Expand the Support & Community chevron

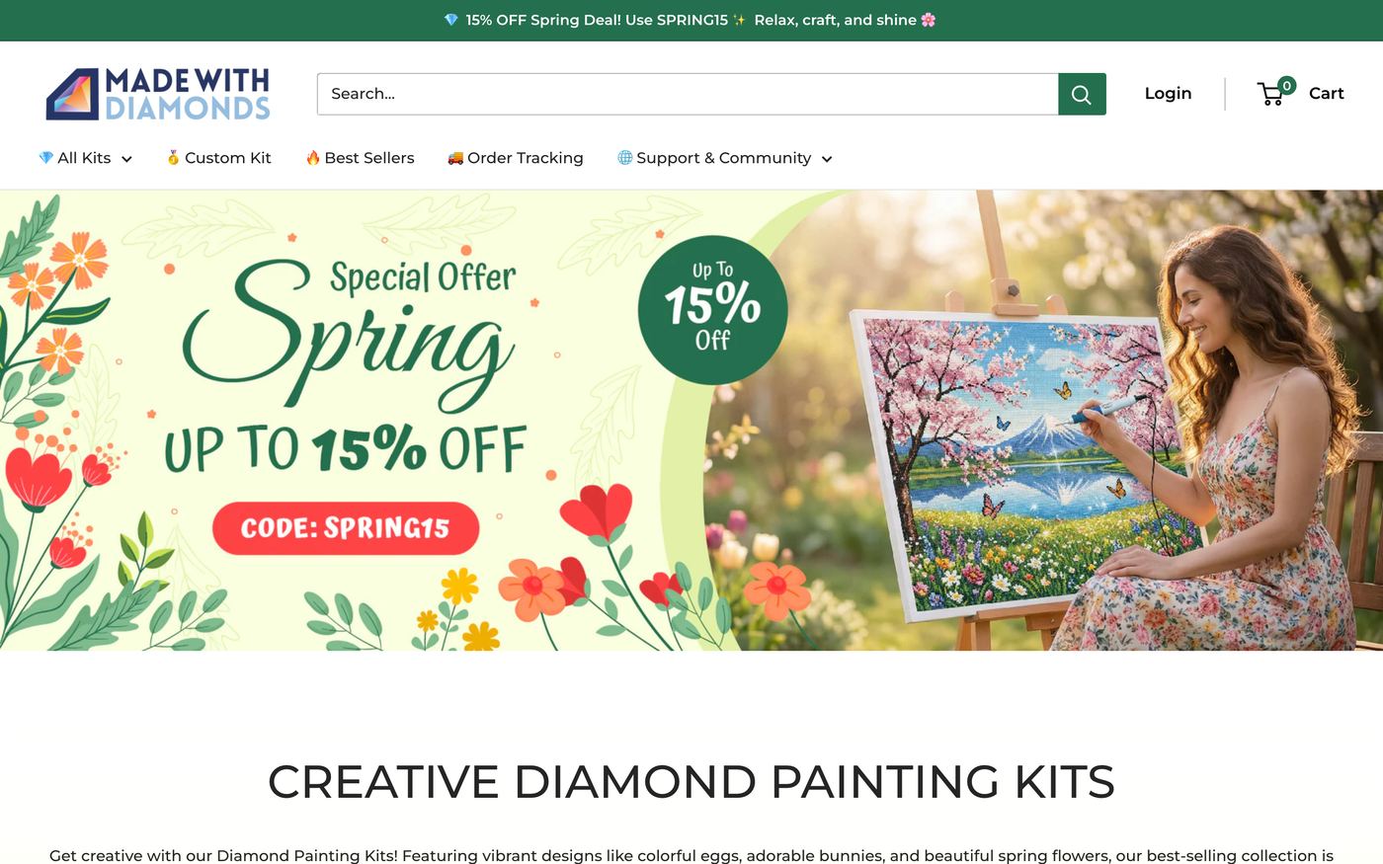[x=827, y=159]
